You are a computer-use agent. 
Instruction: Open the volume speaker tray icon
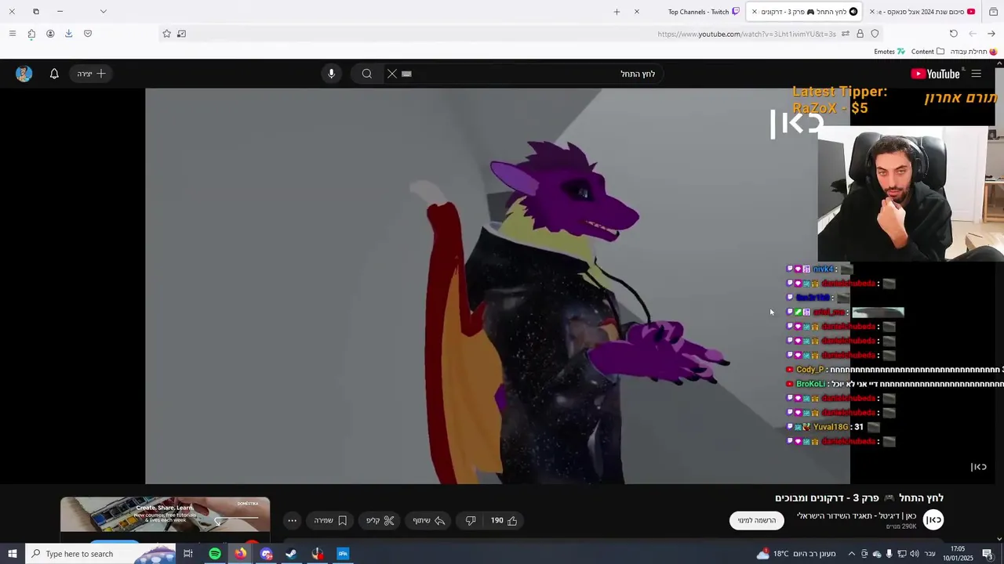[x=914, y=554]
